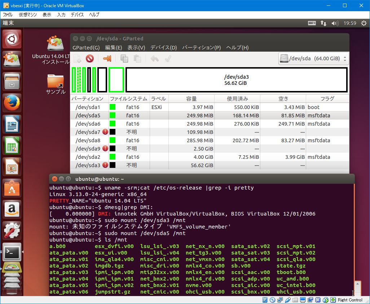Click the keyboard indicator in Ubuntu panel
The width and height of the screenshot is (370, 304).
click(x=312, y=23)
